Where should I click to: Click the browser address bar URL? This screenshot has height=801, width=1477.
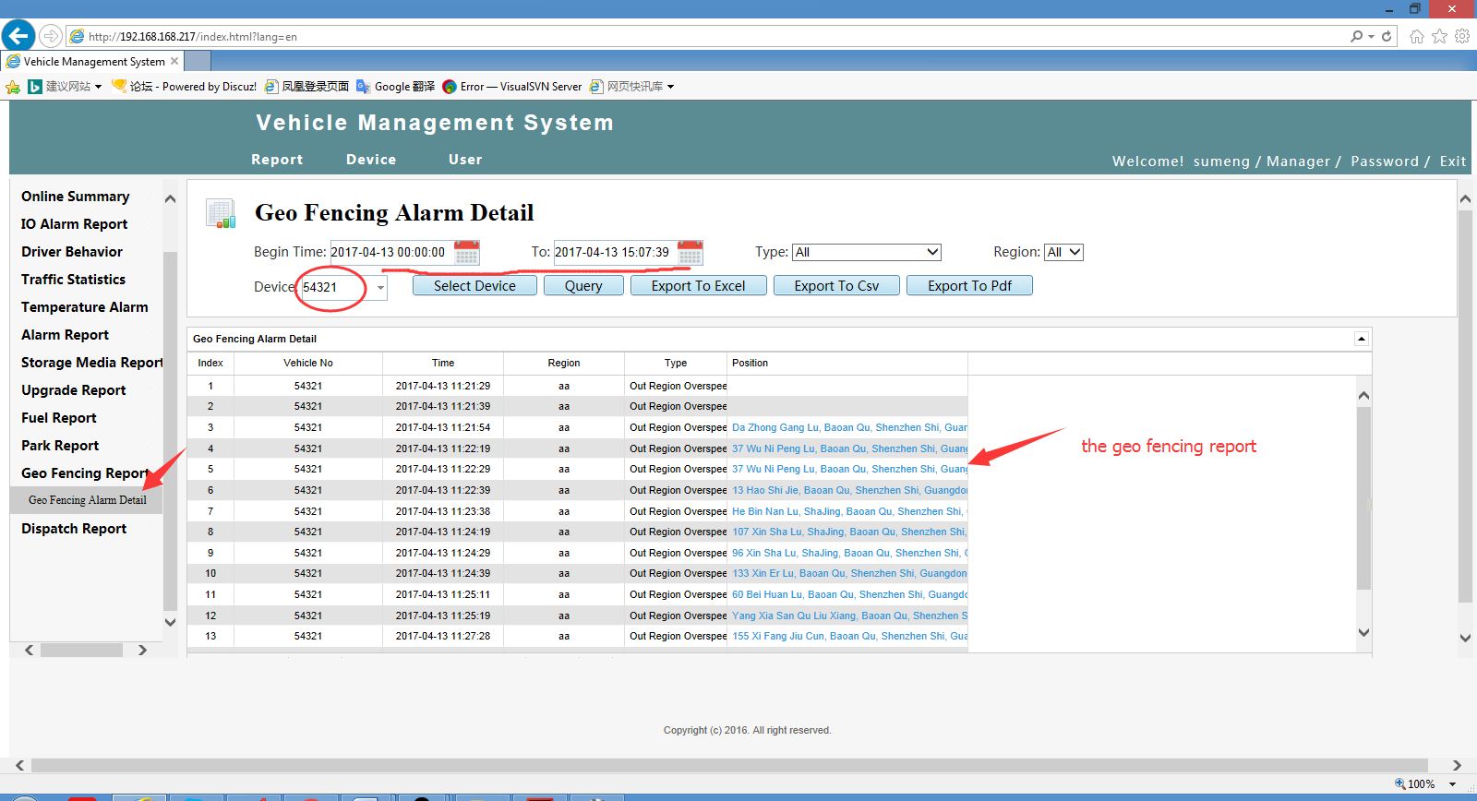193,37
